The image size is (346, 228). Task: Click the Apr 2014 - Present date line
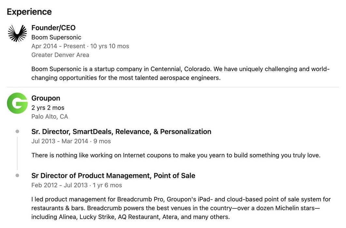coord(80,46)
